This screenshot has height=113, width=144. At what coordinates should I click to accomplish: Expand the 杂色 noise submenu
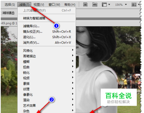point(47,111)
